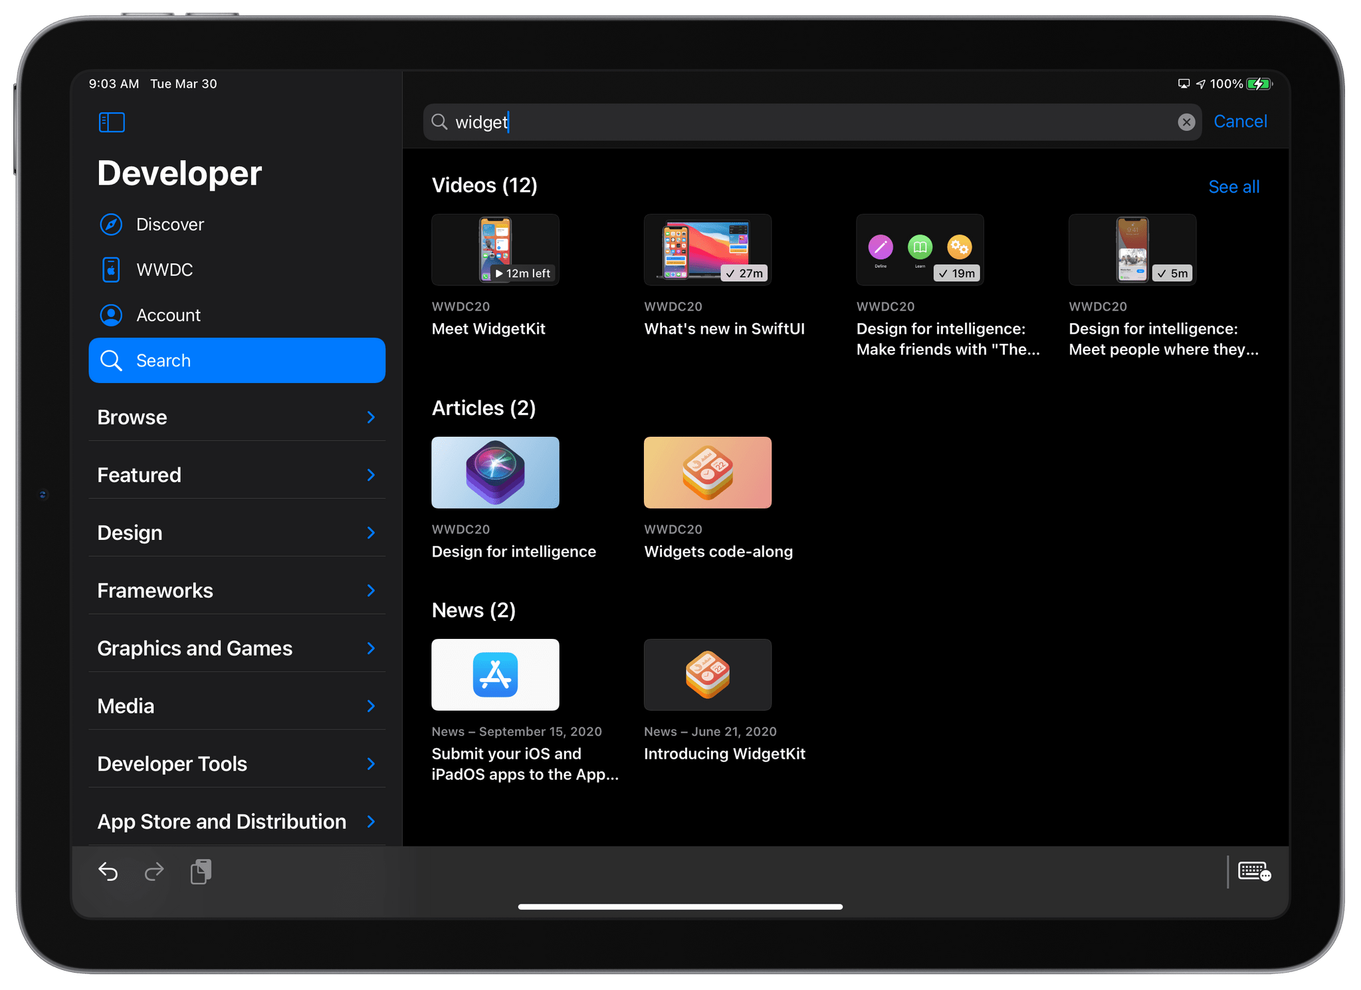Screen dimensions: 1361x990
Task: Select the WWDC sidebar icon
Action: click(112, 269)
